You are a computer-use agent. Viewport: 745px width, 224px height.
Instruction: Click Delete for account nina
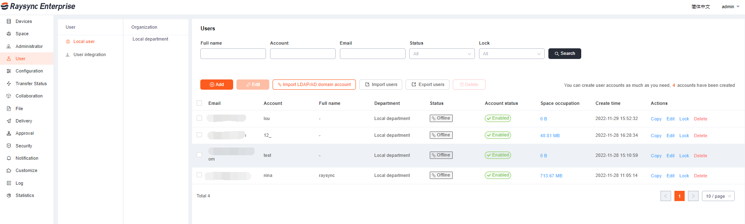tap(701, 176)
